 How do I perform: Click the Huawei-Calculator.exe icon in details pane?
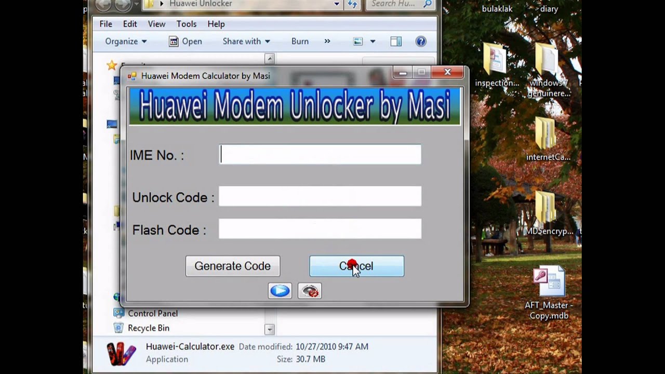(x=121, y=353)
